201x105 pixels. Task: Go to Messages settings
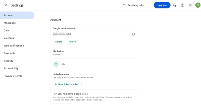pos(10,23)
